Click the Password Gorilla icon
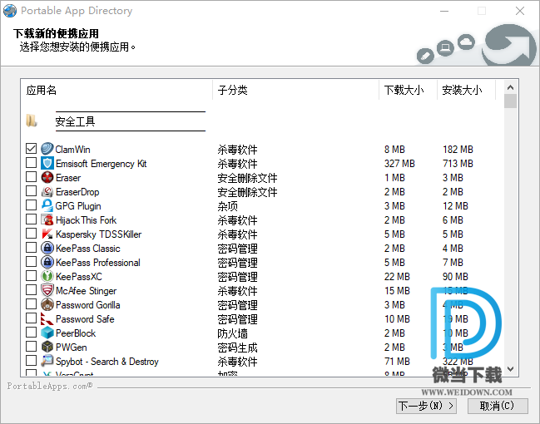 pos(47,304)
